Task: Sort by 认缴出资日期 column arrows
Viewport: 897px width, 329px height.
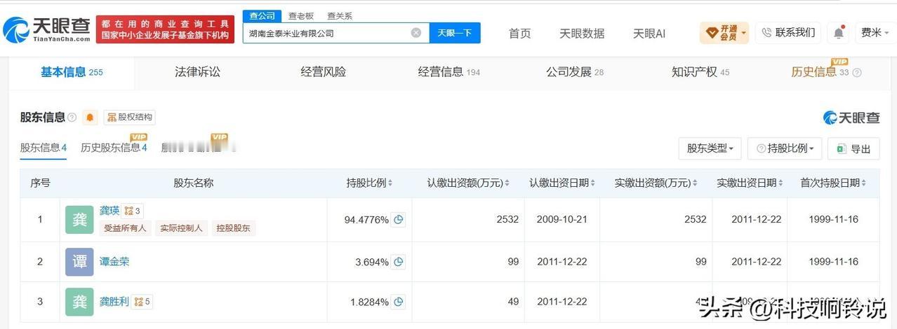Action: (x=592, y=183)
